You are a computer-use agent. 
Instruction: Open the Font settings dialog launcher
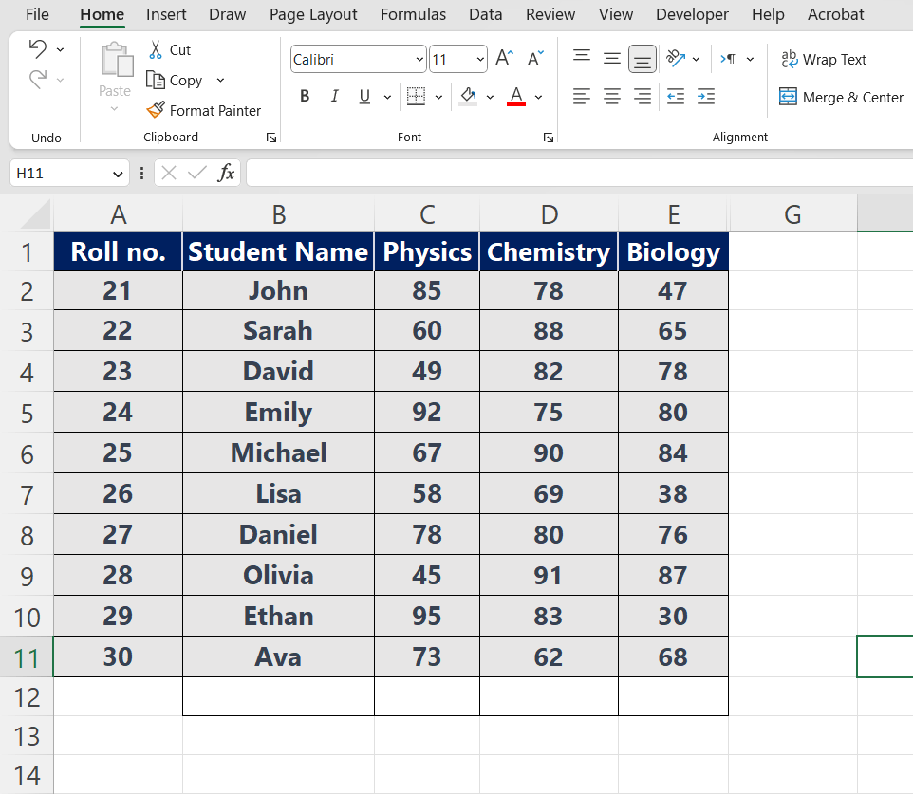pos(548,137)
